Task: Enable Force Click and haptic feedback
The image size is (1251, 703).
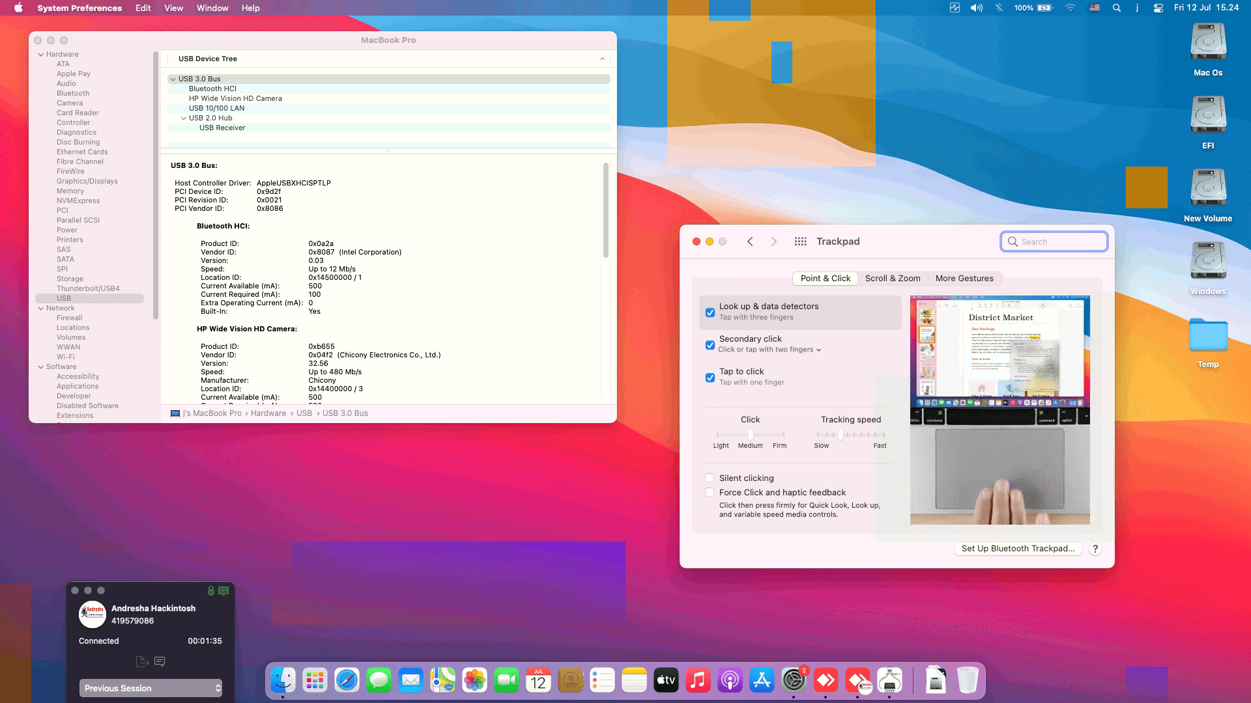Action: point(710,492)
